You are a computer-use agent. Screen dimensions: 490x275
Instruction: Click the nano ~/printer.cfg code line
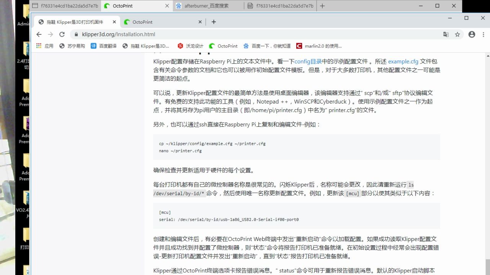[180, 151]
